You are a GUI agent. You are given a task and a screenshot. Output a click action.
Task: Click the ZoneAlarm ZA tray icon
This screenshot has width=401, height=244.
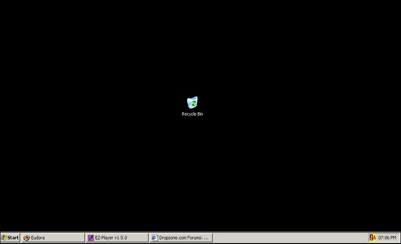coord(373,238)
